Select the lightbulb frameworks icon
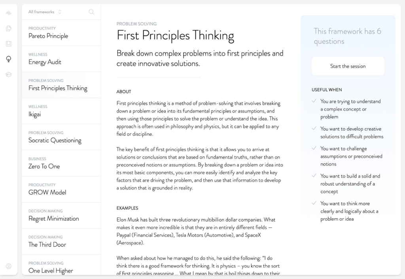Viewport: 405px width, 279px height. [9, 59]
